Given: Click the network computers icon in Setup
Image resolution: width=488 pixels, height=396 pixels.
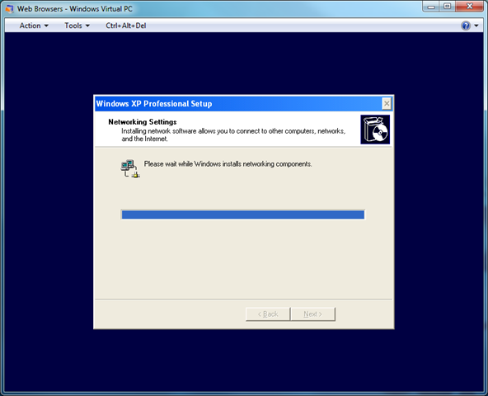Looking at the screenshot, I should point(130,168).
